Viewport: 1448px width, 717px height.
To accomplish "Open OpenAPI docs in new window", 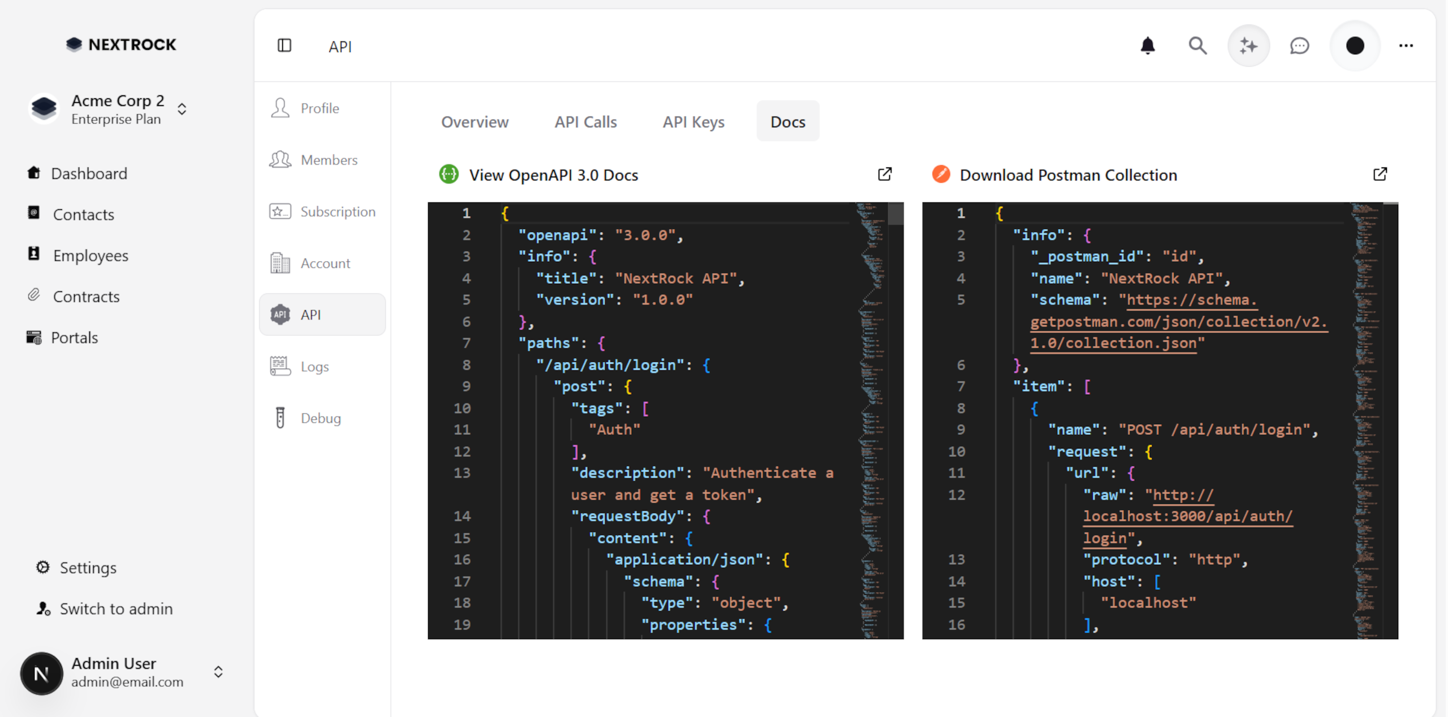I will tap(885, 174).
